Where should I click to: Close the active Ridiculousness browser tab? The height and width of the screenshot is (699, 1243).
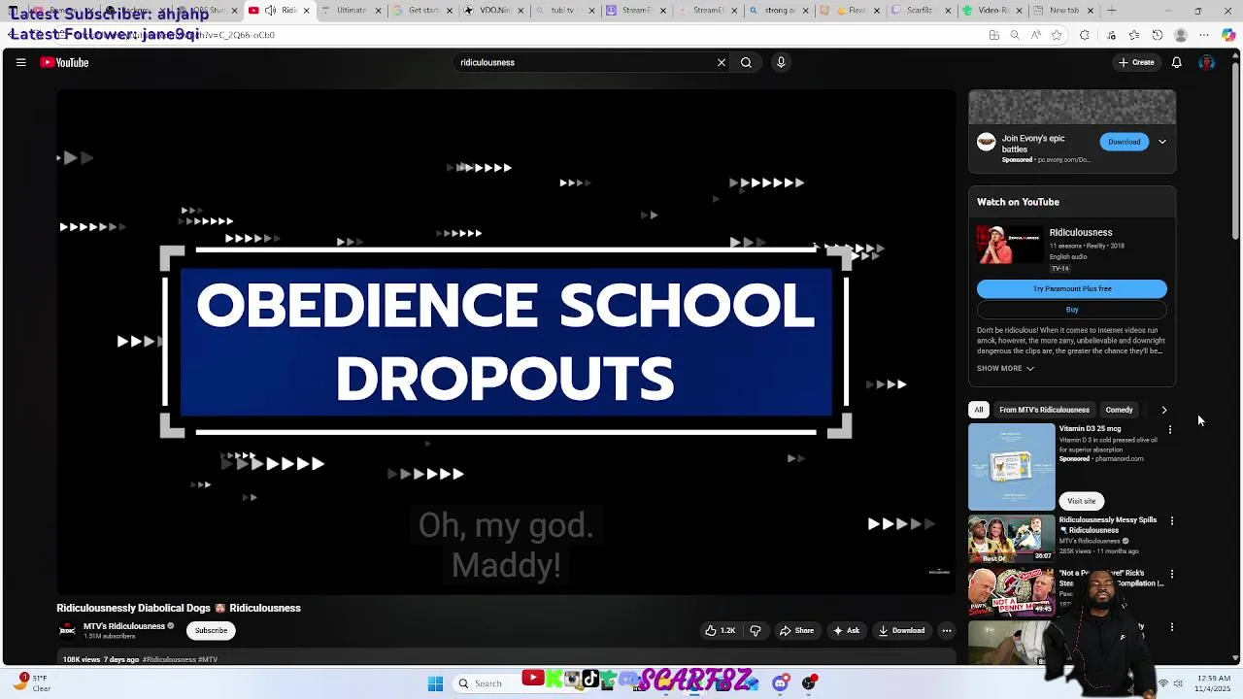pyautogui.click(x=306, y=11)
